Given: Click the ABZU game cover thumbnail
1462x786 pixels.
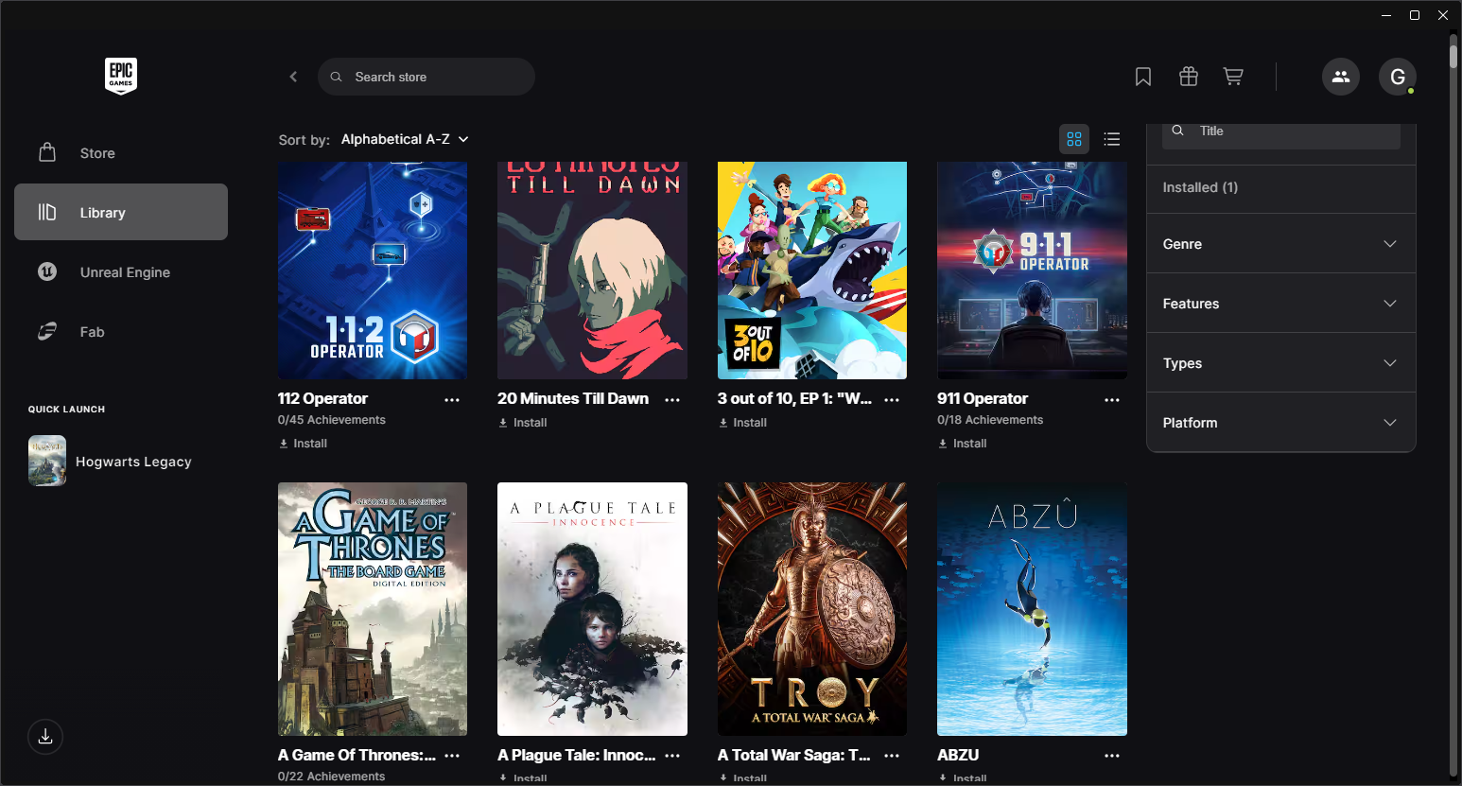Looking at the screenshot, I should (x=1032, y=609).
